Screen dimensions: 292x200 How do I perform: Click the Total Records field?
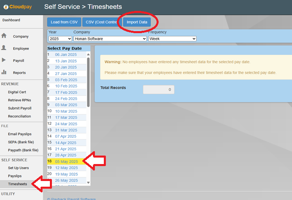coord(159,89)
